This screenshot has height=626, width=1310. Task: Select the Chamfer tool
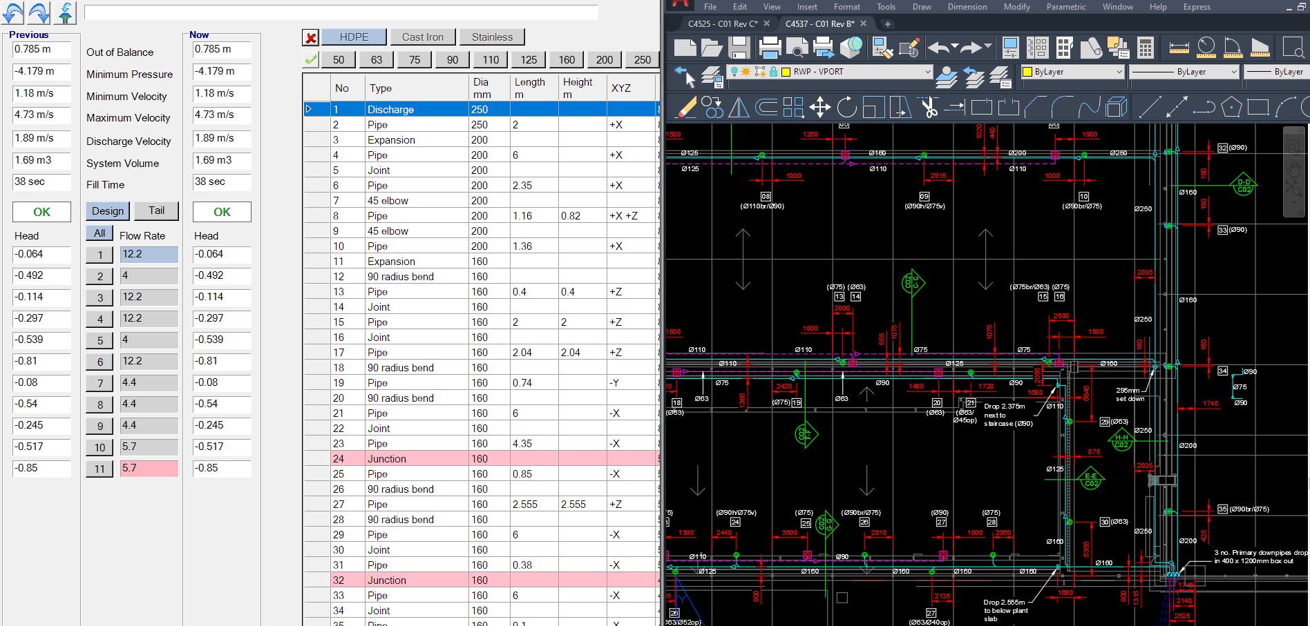(x=1035, y=107)
